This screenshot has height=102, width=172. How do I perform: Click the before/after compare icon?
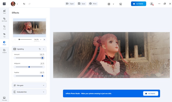tap(109, 4)
